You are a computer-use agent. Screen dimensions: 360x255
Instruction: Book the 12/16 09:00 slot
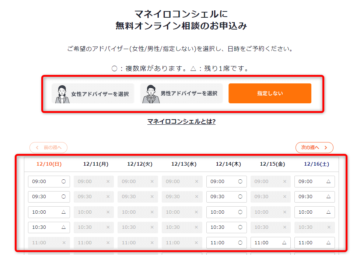click(315, 182)
